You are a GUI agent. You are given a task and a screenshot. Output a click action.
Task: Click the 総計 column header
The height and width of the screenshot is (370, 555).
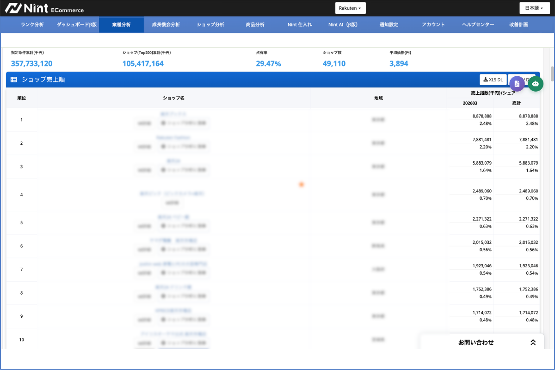[516, 103]
